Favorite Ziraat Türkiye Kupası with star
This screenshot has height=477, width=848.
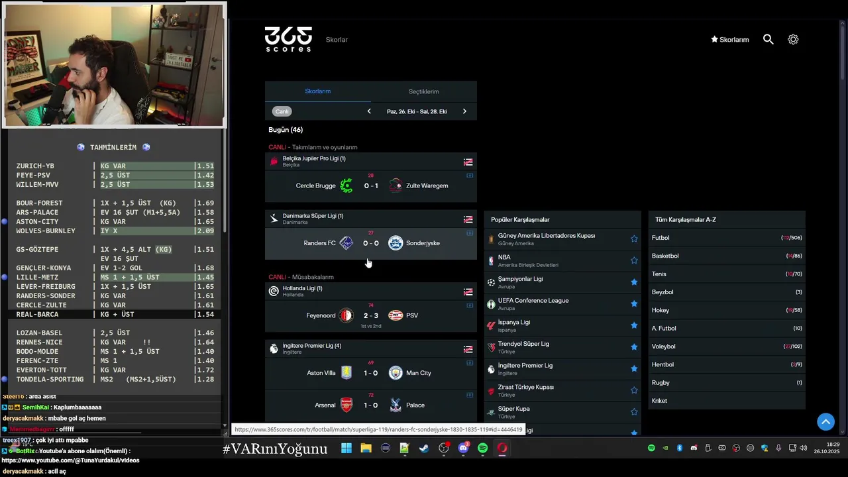(x=634, y=390)
